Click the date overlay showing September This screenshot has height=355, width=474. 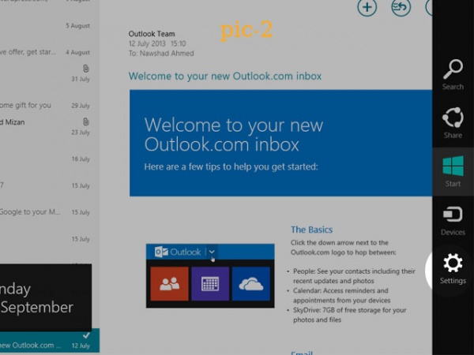pyautogui.click(x=46, y=298)
